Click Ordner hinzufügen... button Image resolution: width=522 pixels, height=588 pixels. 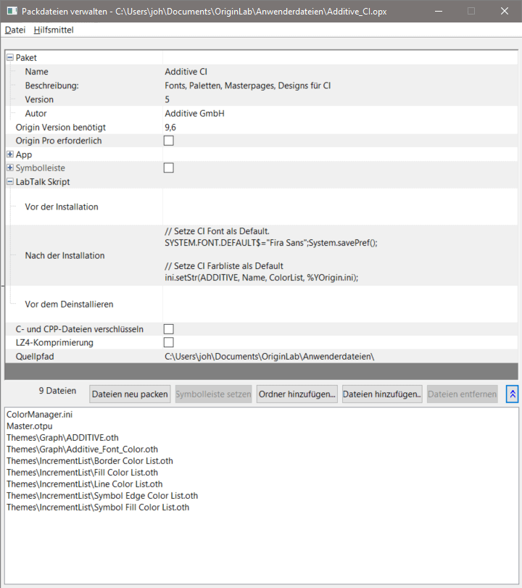(x=297, y=394)
